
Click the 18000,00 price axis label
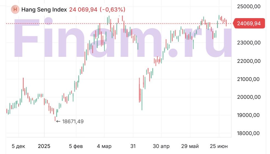coord(249,133)
